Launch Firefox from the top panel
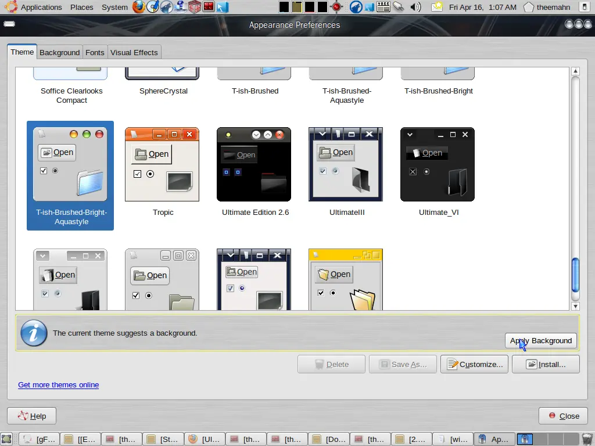 (138, 7)
